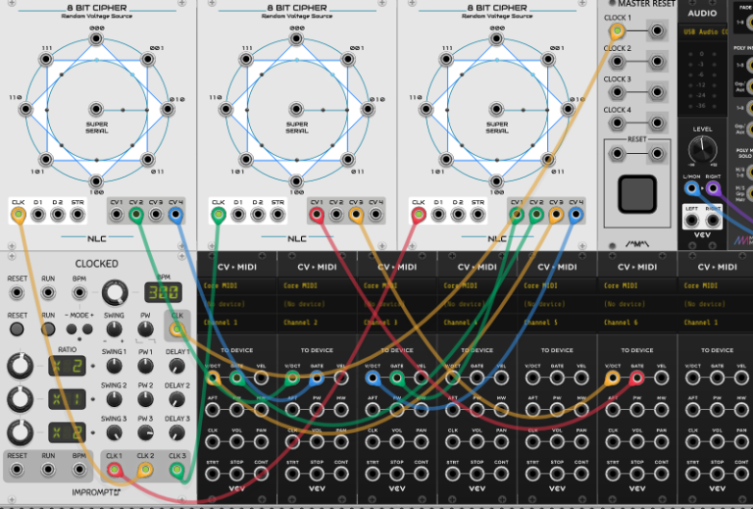Viewport: 753px width, 509px height.
Task: Click Master Reset CLOCK 4 output jack
Action: tap(657, 123)
